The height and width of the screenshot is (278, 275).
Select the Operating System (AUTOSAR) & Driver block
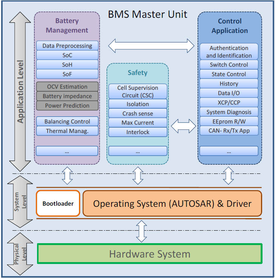172,204
